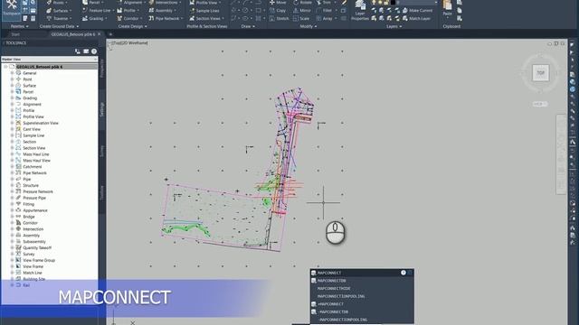The image size is (579, 325).
Task: Expand the Palettes panel dropdown
Action: [x=20, y=26]
